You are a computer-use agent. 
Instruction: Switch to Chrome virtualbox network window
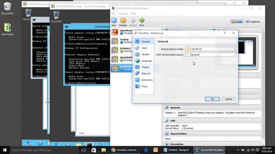125,150
